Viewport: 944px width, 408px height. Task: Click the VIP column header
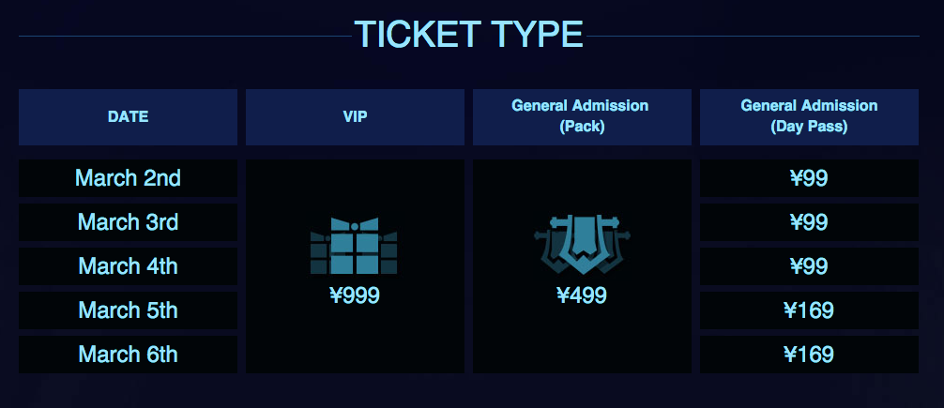coord(355,116)
